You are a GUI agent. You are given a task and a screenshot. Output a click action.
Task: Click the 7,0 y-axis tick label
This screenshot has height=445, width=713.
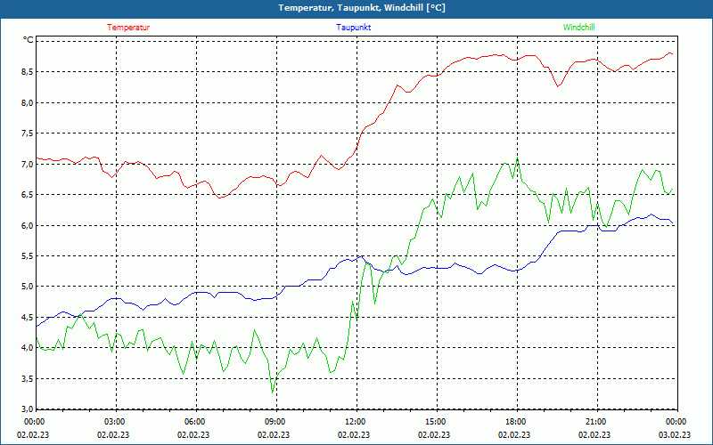click(x=29, y=164)
